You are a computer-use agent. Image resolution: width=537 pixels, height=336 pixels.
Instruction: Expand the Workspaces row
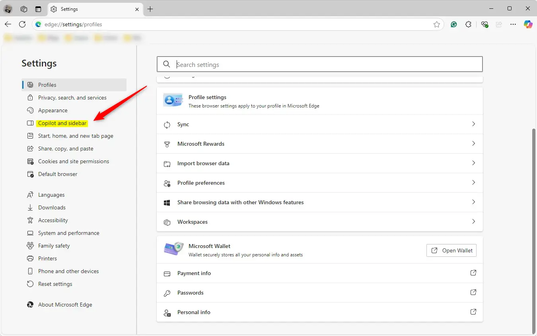coord(319,222)
